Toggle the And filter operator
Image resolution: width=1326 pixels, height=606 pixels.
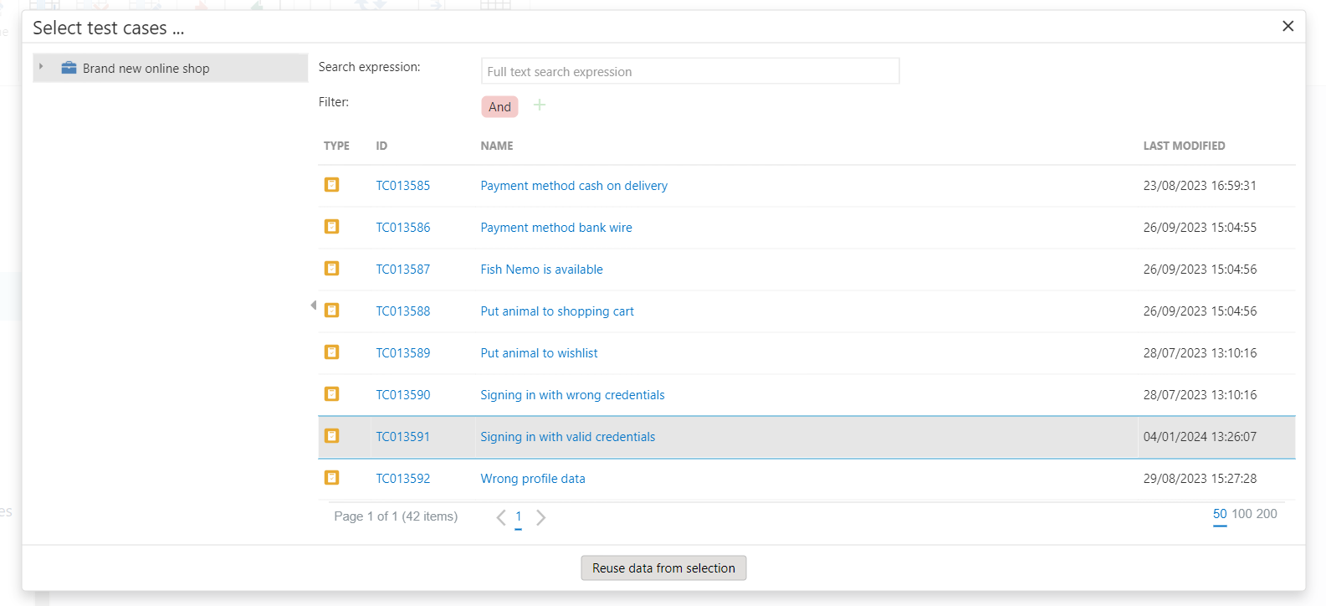[x=499, y=106]
